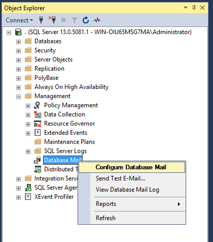213x242 pixels.
Task: Expand the Policy Management node
Action: [28, 106]
